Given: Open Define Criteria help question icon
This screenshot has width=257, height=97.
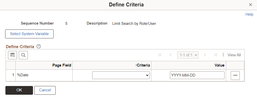Looking at the screenshot, I should tap(39, 47).
